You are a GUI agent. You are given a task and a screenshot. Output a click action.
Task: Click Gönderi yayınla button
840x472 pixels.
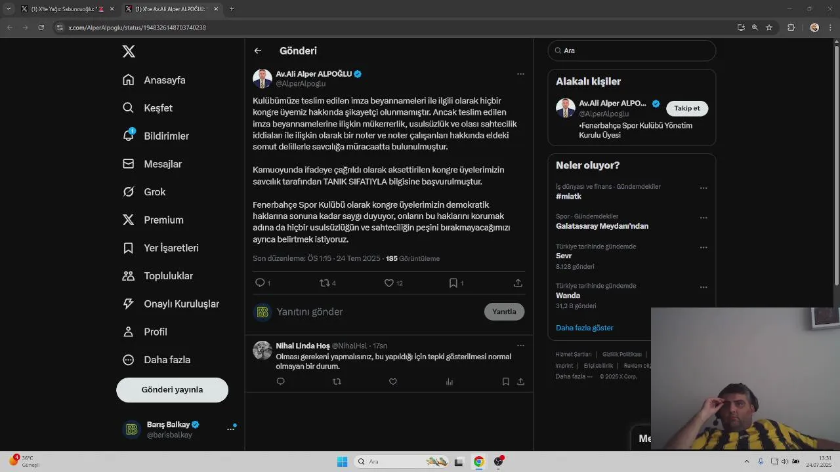click(x=172, y=389)
